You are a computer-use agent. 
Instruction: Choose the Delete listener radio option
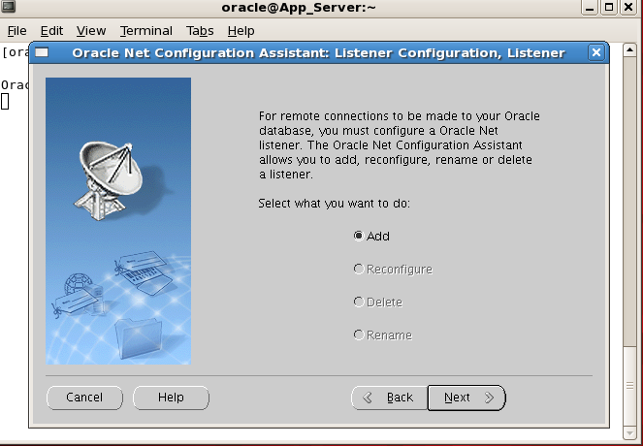click(x=360, y=302)
